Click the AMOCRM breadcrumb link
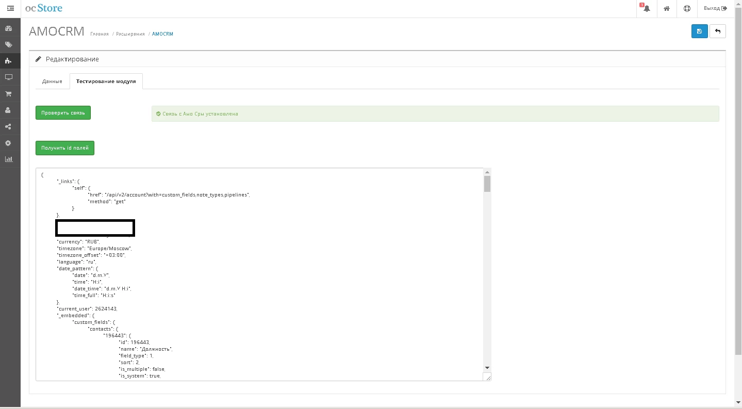The width and height of the screenshot is (742, 409). (162, 34)
